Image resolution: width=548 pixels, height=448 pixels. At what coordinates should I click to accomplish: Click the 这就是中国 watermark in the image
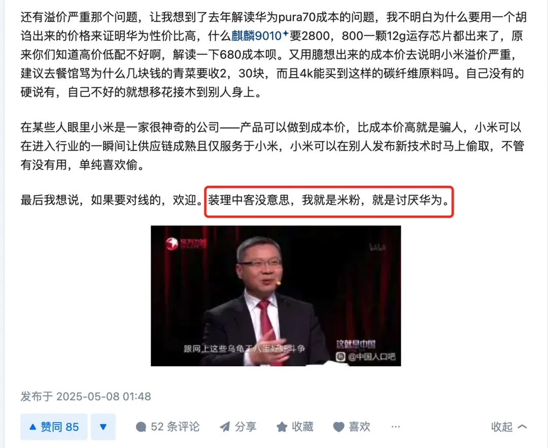point(356,344)
